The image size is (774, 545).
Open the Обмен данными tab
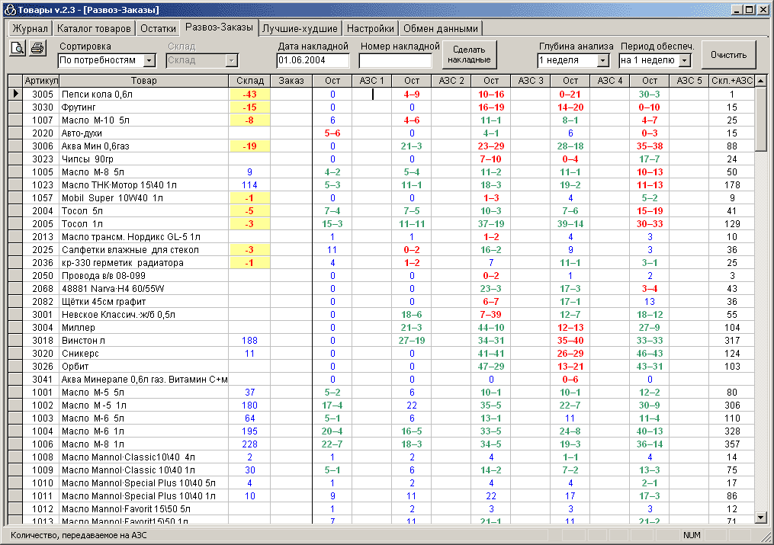coord(441,29)
